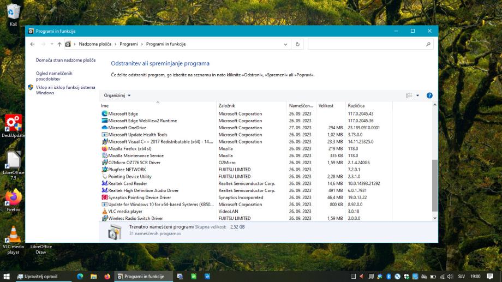Viewport: 502px width, 282px height.
Task: Open the Koš recycle bin desktop icon
Action: (13, 15)
